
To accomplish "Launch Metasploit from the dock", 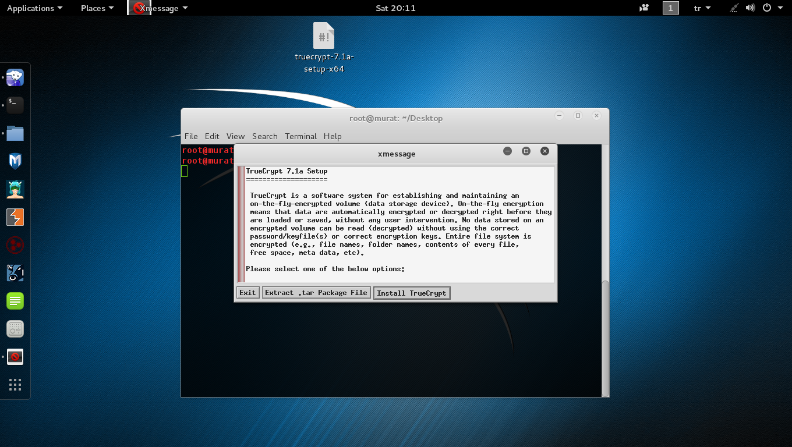I will click(x=15, y=161).
